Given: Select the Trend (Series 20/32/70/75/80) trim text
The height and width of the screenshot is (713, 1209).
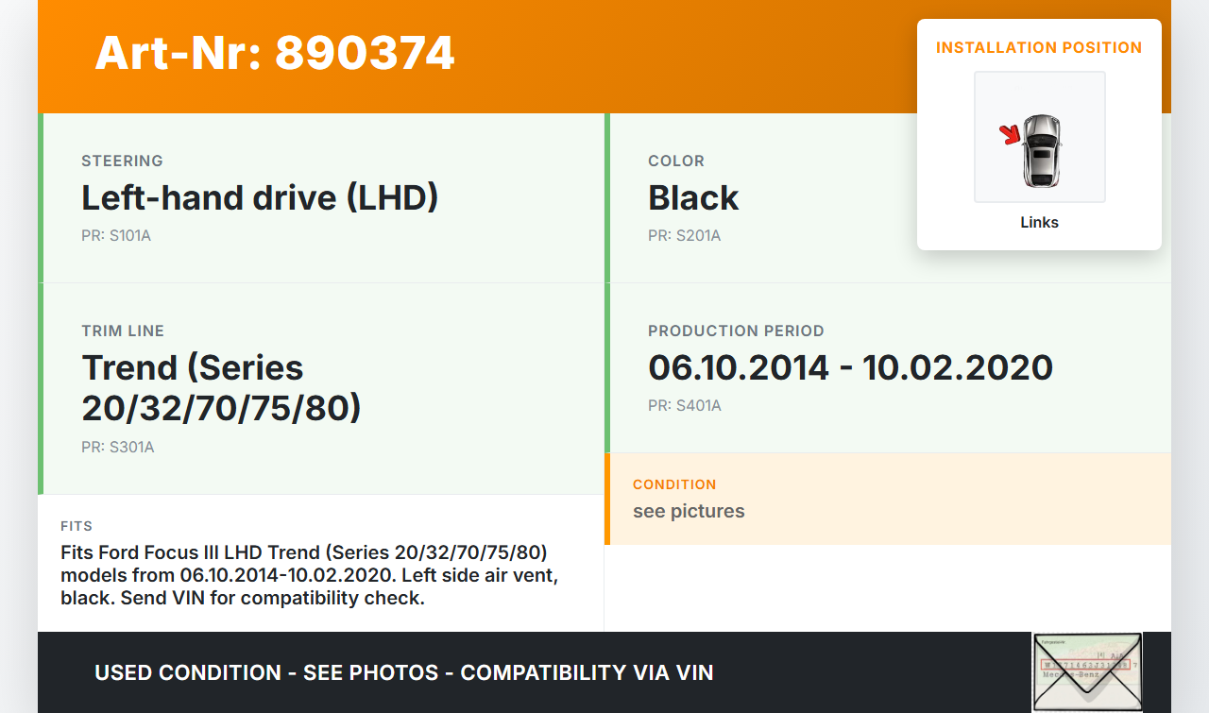Looking at the screenshot, I should click(222, 387).
